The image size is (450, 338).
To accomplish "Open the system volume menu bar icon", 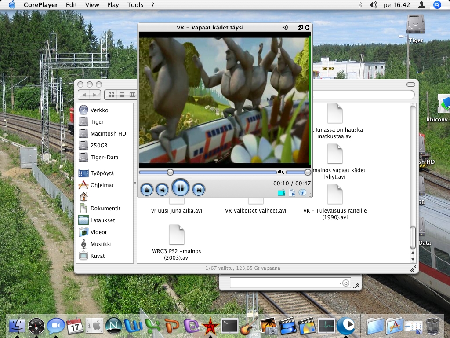I will click(373, 5).
